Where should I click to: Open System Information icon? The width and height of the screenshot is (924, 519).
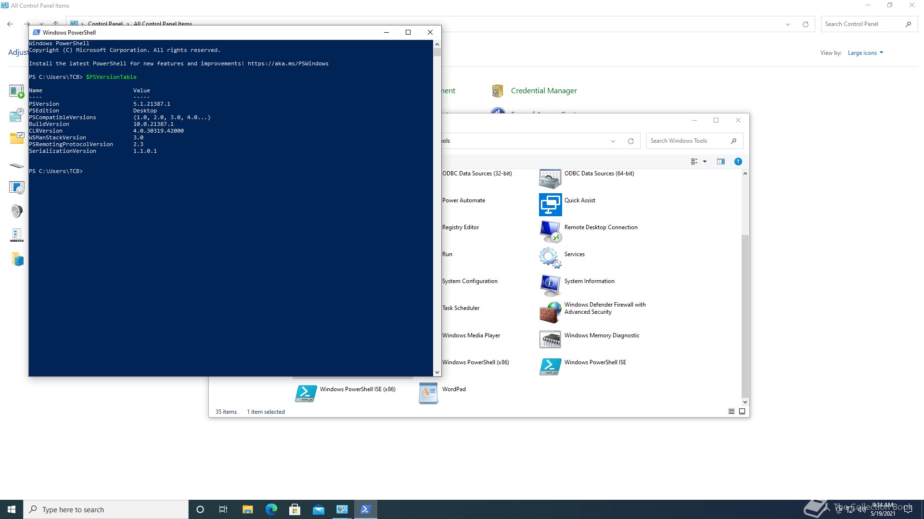tap(550, 285)
